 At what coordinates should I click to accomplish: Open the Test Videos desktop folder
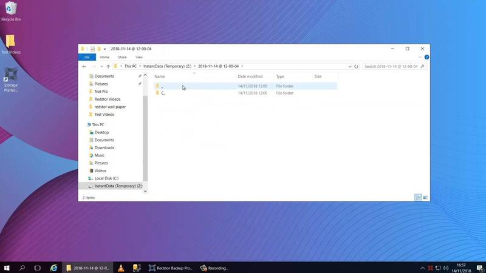point(11,44)
